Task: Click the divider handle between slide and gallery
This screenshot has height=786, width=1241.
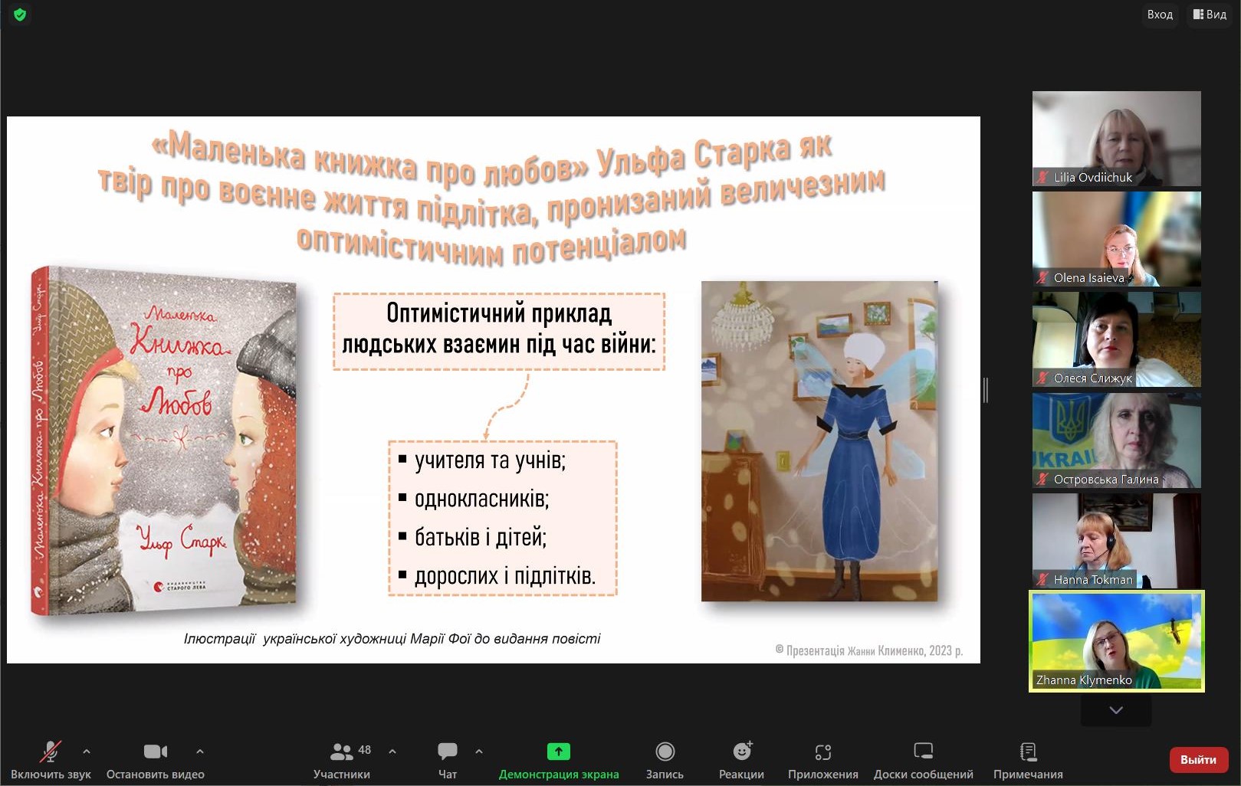Action: tap(986, 390)
